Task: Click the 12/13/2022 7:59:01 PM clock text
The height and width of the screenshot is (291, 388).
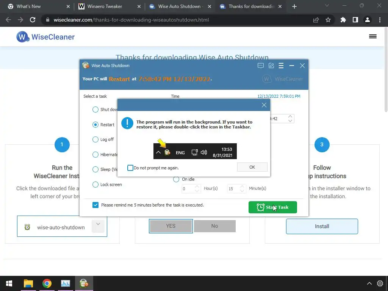Action: tap(279, 96)
